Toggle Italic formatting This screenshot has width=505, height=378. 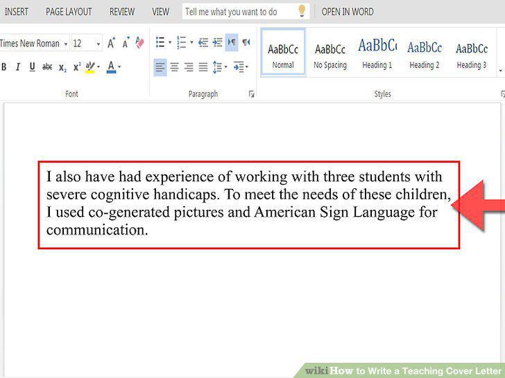pyautogui.click(x=18, y=67)
